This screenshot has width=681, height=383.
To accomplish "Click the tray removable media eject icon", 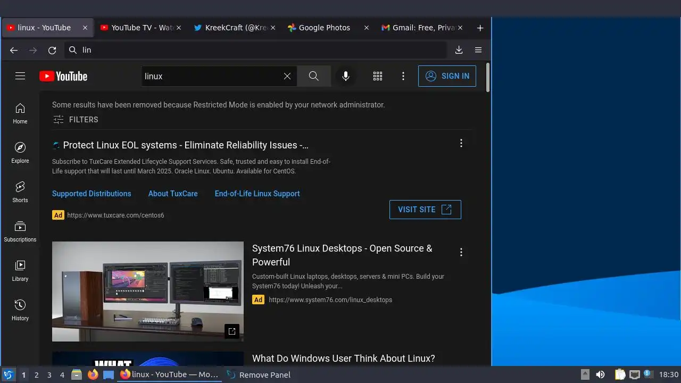I will (x=585, y=374).
